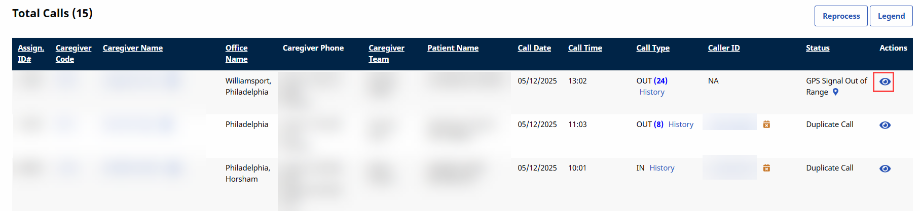Click orange calendar icon in 11:03 row
Screen dimensions: 920x211
[766, 124]
